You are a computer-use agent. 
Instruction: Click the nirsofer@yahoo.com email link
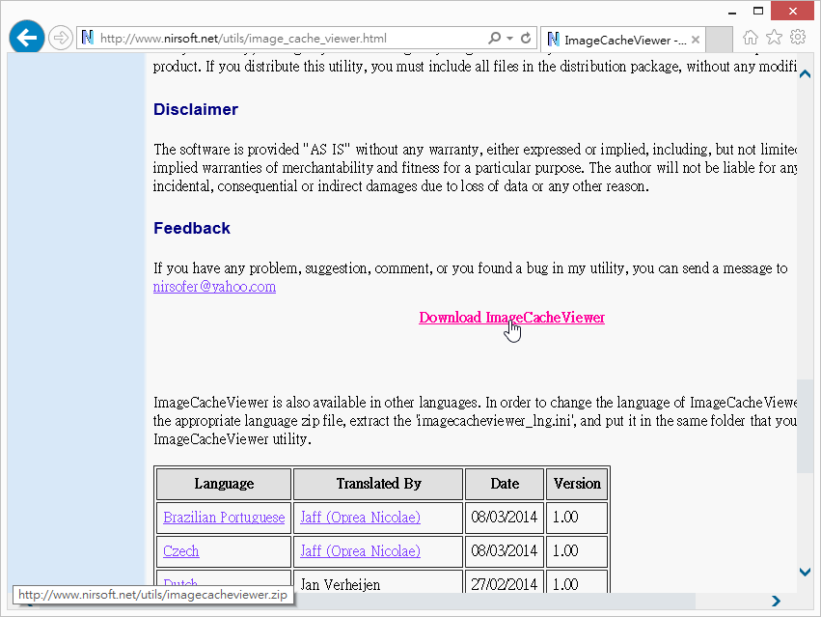pos(214,287)
